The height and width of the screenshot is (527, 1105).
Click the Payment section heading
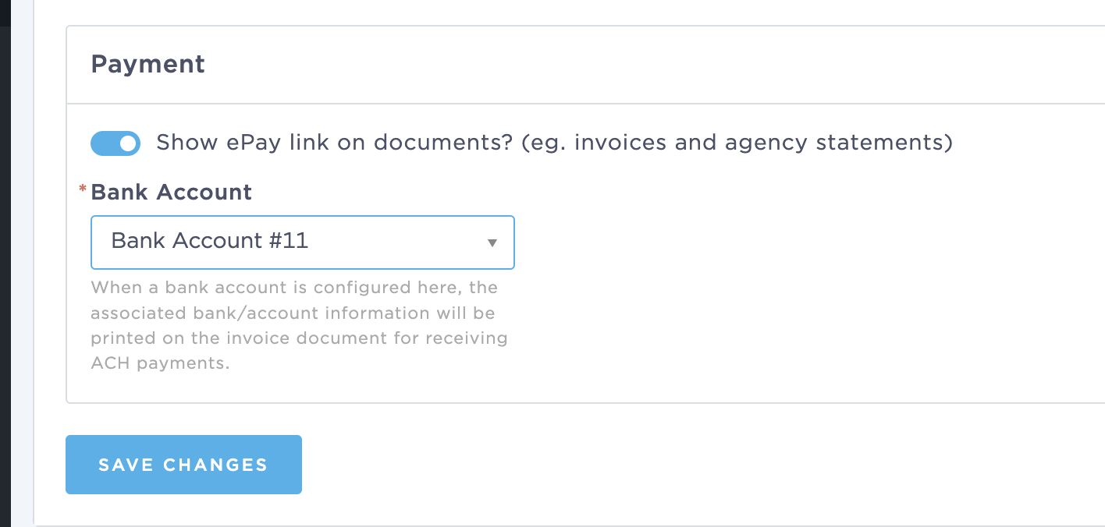pyautogui.click(x=148, y=64)
